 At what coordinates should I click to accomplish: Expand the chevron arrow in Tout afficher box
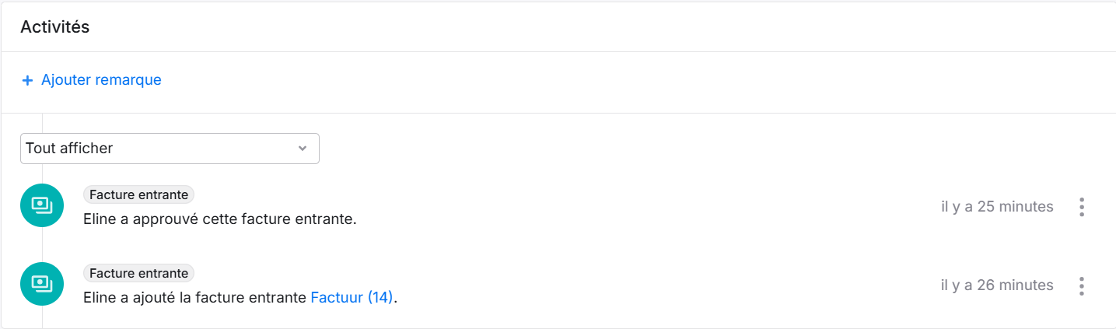[x=303, y=149]
